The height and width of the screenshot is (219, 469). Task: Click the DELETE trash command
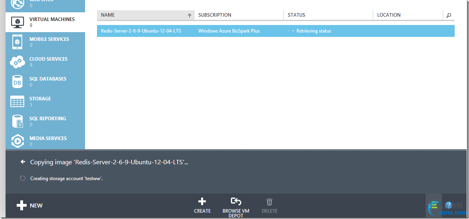click(x=269, y=206)
